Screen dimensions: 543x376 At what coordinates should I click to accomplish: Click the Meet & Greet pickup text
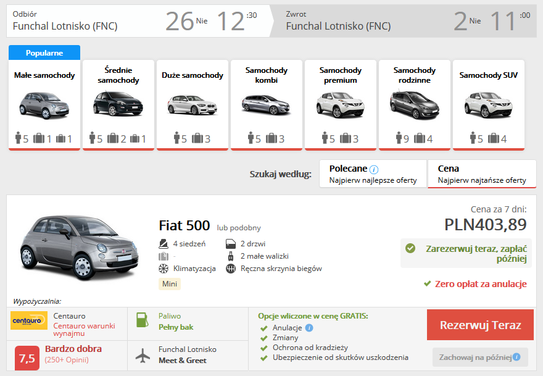pyautogui.click(x=183, y=361)
